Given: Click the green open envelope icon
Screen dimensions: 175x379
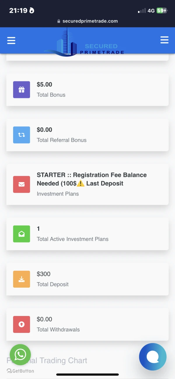Looking at the screenshot, I should pyautogui.click(x=22, y=234).
